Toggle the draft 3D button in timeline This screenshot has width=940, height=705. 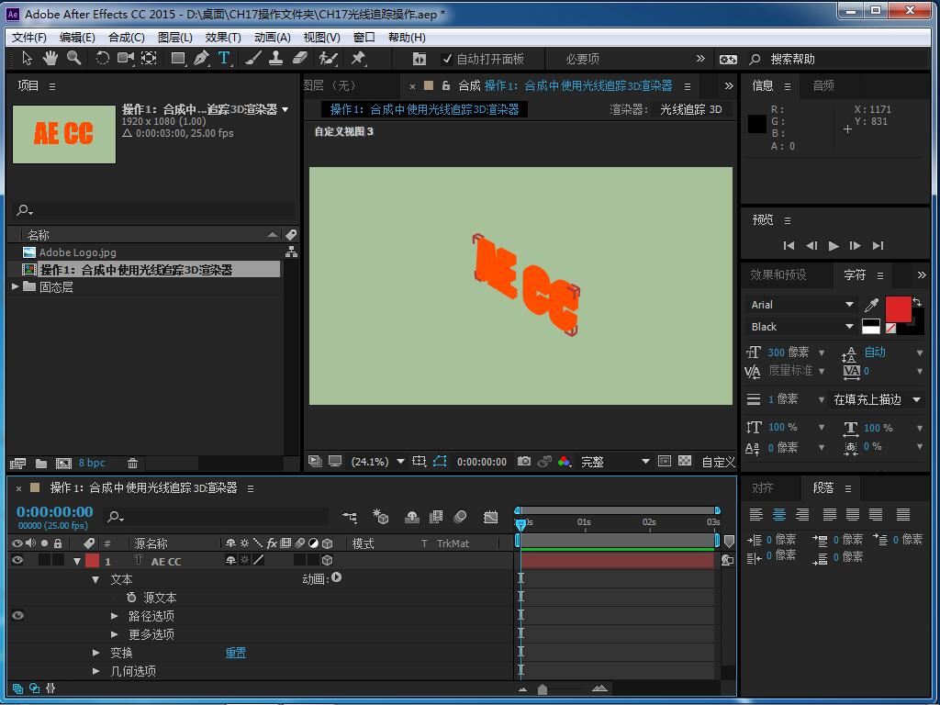coord(380,517)
